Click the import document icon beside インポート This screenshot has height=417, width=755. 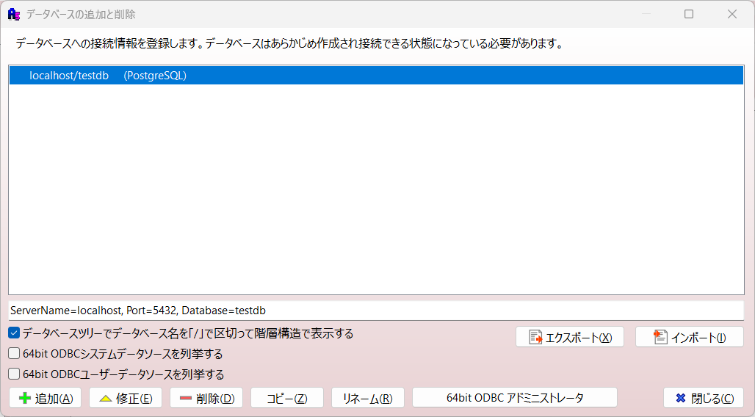click(660, 337)
